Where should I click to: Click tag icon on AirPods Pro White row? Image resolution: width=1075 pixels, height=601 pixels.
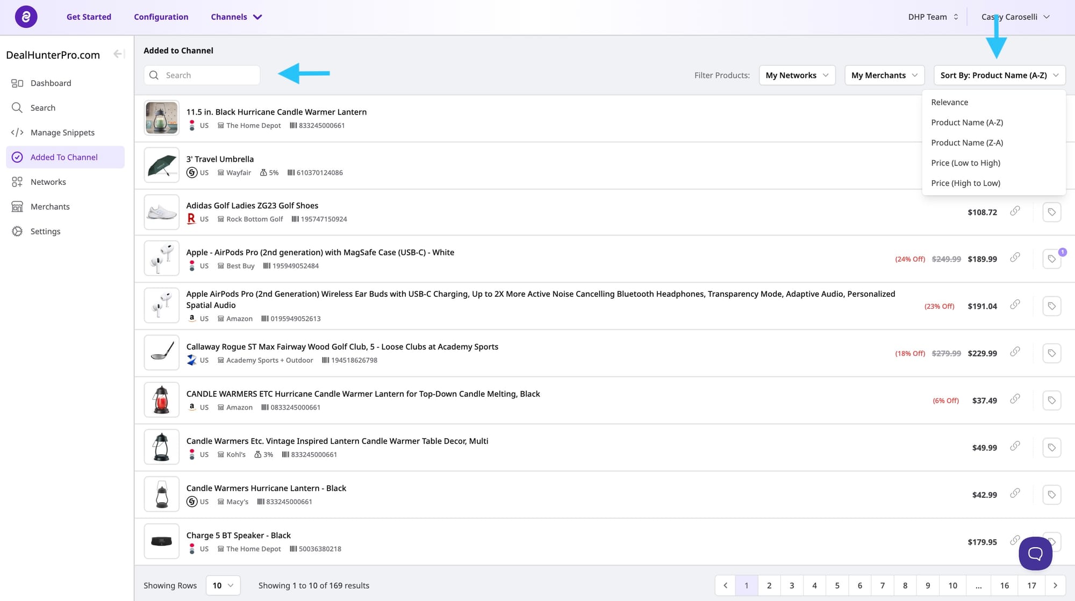pos(1051,259)
